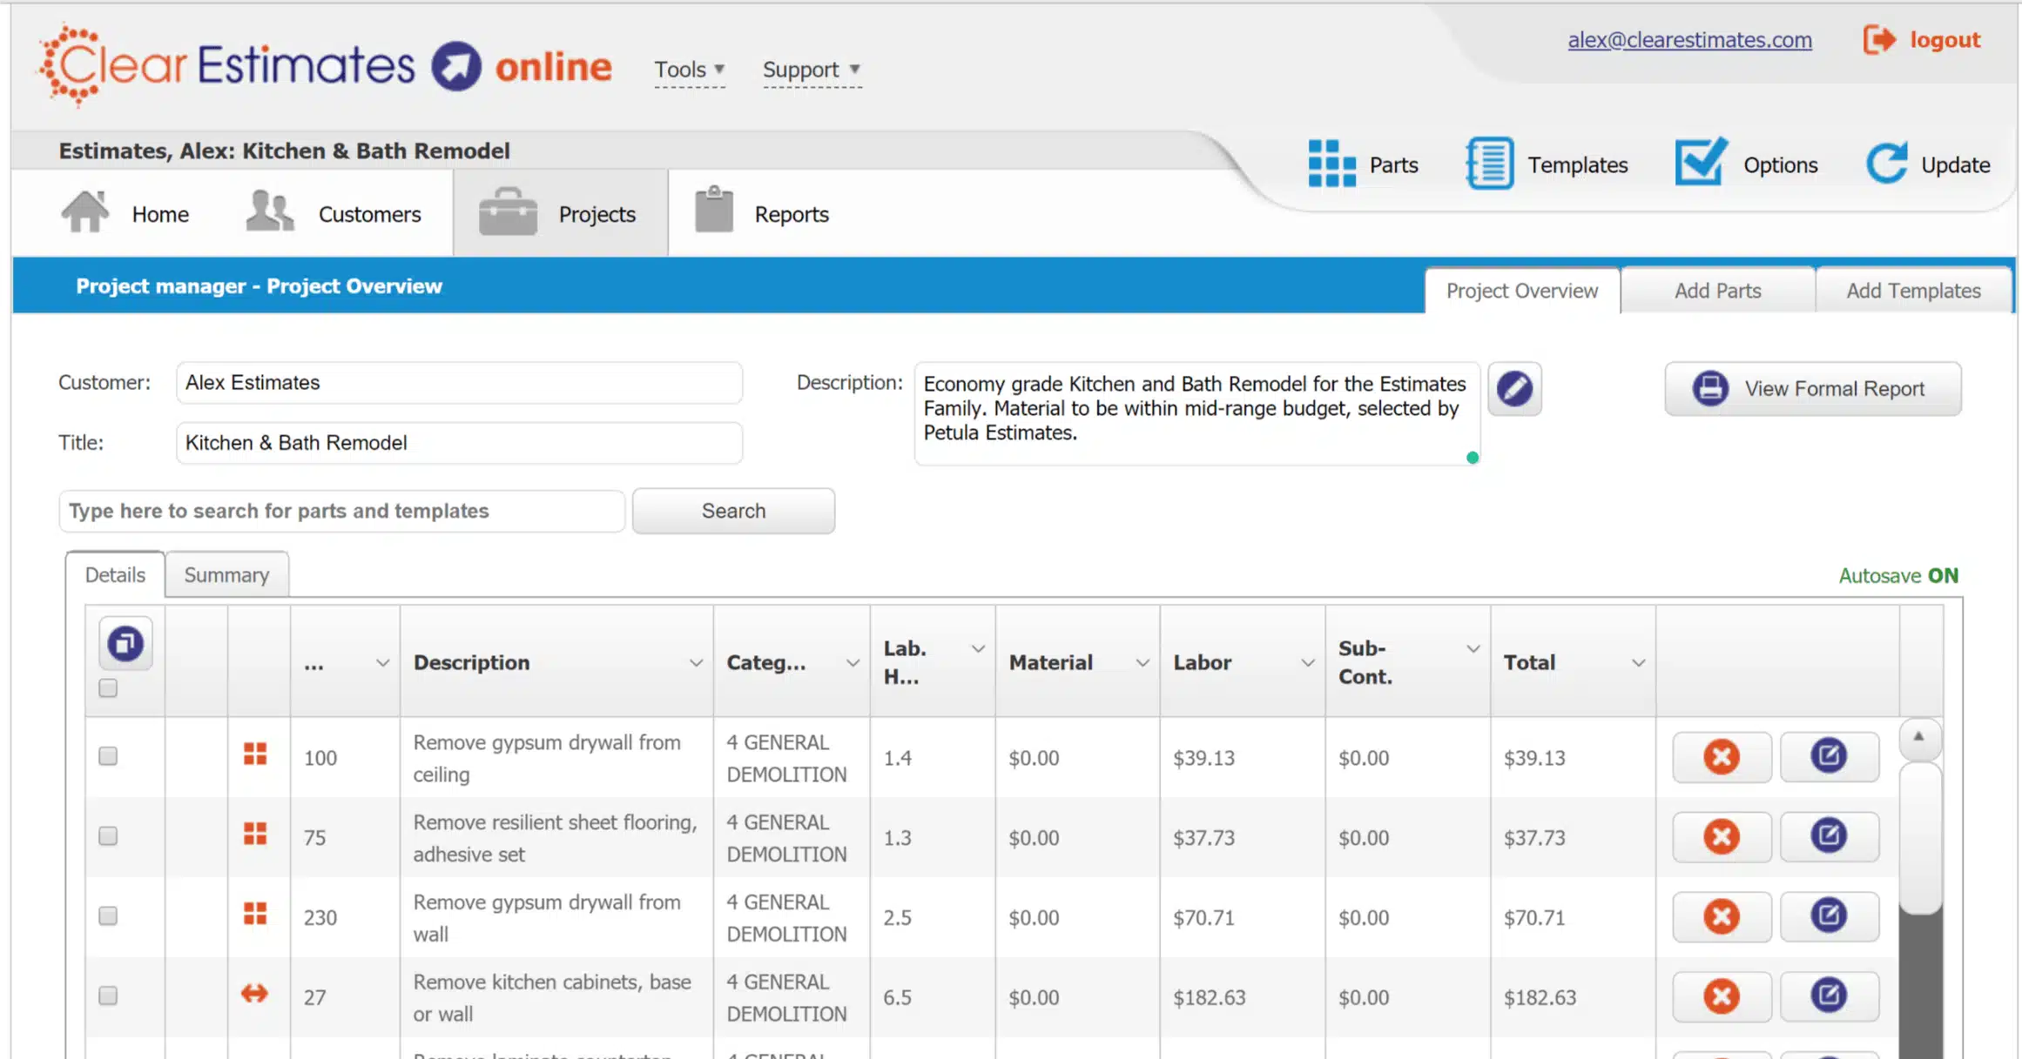The width and height of the screenshot is (2022, 1059).
Task: Open alex@clearestimates.com account link
Action: point(1689,40)
